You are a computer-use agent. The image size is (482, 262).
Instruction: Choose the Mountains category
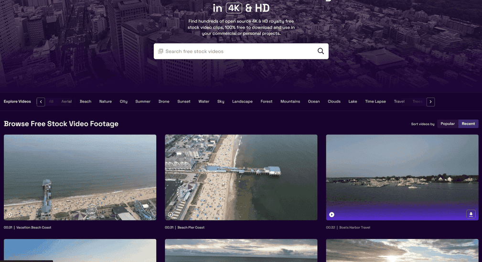tap(290, 101)
